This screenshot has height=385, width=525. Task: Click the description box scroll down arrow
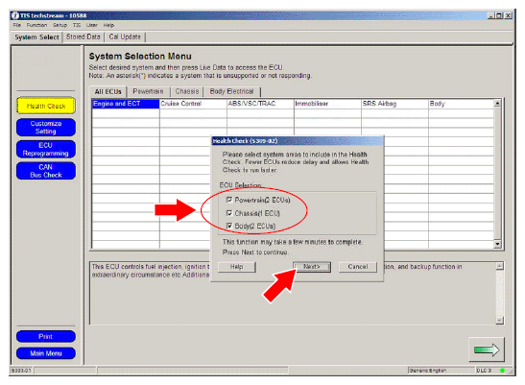click(499, 321)
